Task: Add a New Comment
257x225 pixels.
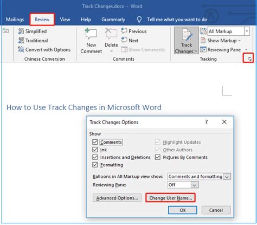Action: 91,41
